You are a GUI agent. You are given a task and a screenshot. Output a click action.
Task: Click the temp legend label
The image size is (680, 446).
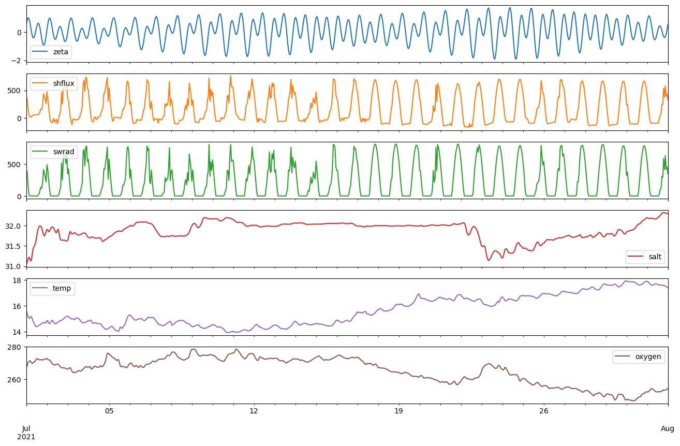[x=62, y=289]
